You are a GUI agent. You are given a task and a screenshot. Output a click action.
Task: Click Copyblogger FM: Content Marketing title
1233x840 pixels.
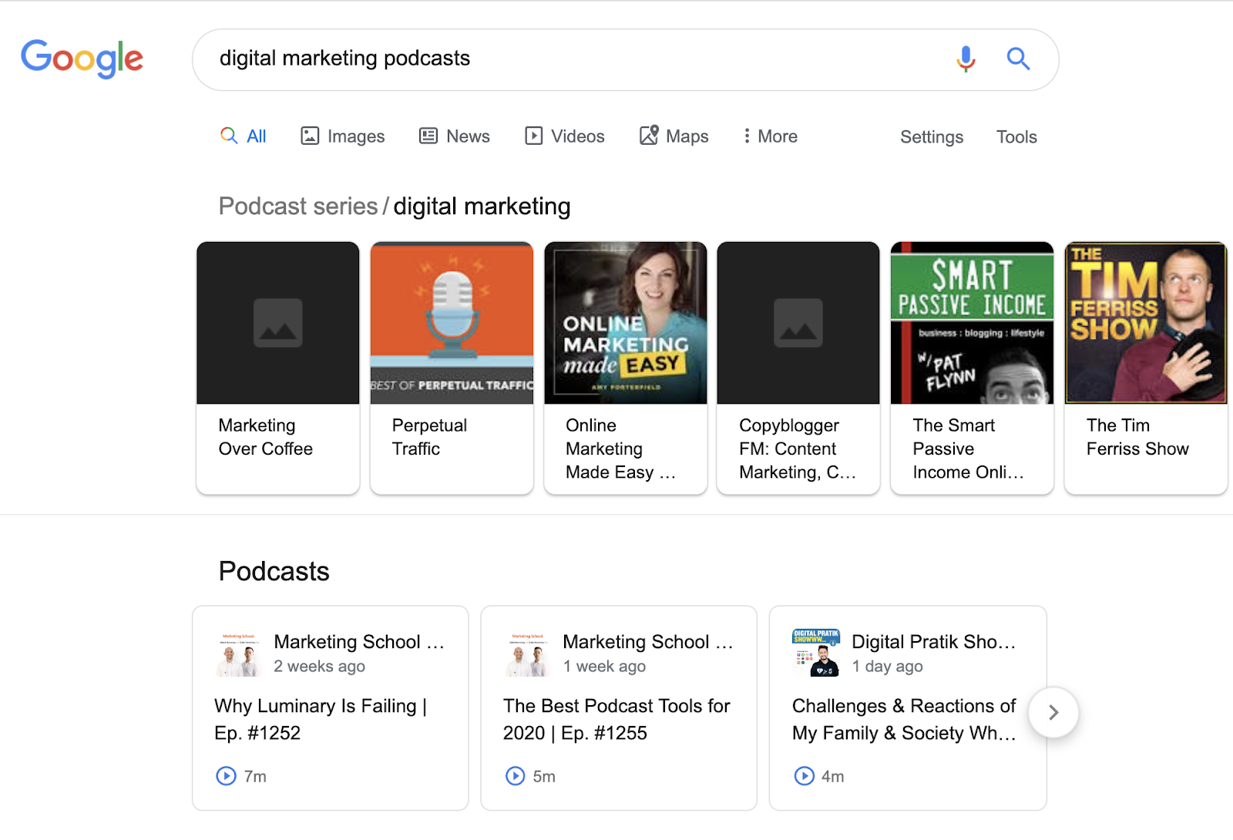coord(798,449)
